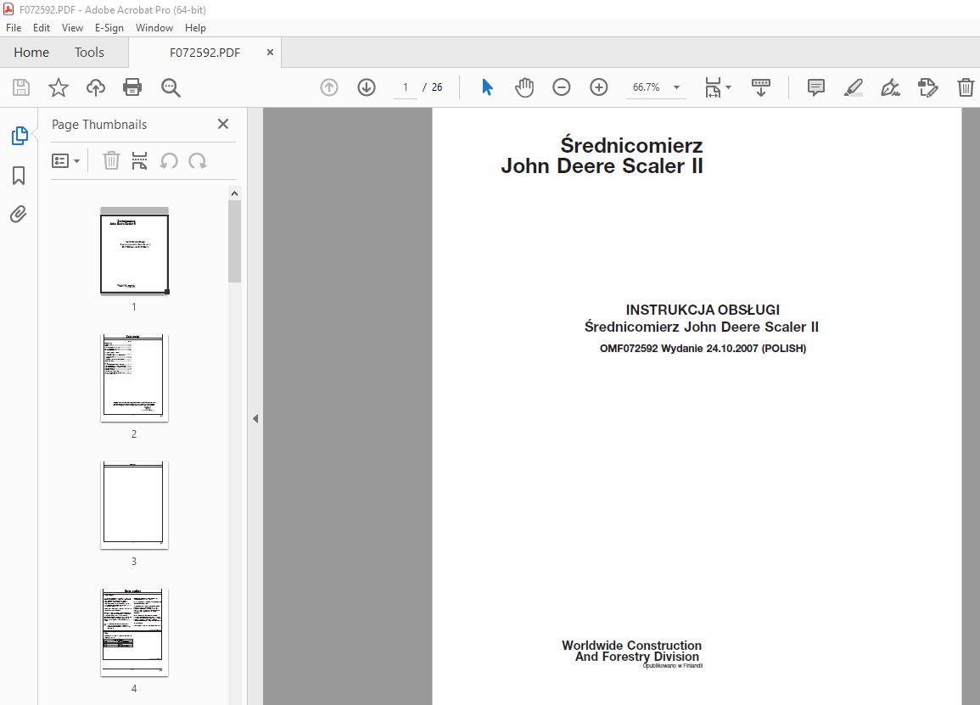Zoom out with the minus icon
980x705 pixels.
click(561, 87)
